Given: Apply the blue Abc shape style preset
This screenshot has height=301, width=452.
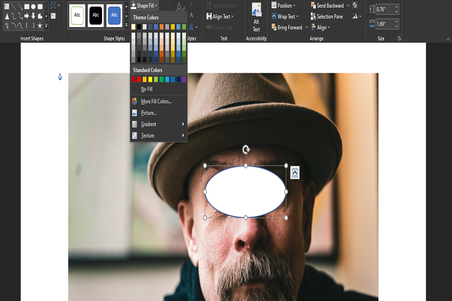Looking at the screenshot, I should 114,15.
